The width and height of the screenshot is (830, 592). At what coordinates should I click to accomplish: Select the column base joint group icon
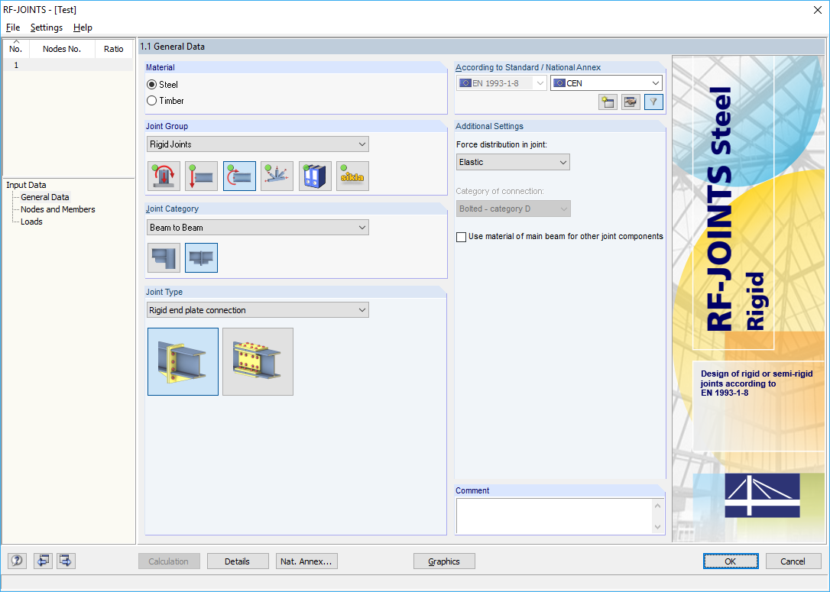pyautogui.click(x=164, y=176)
